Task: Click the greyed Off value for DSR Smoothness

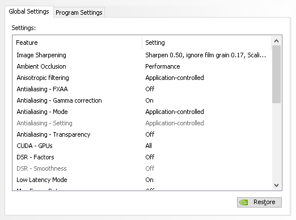Action: click(x=150, y=168)
